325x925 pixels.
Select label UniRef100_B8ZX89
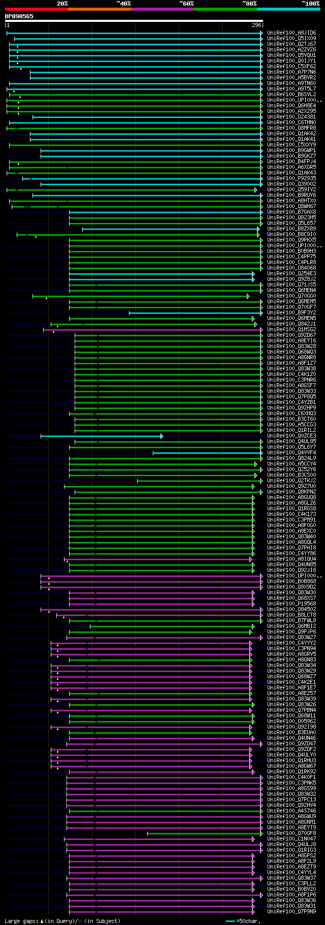pyautogui.click(x=291, y=229)
